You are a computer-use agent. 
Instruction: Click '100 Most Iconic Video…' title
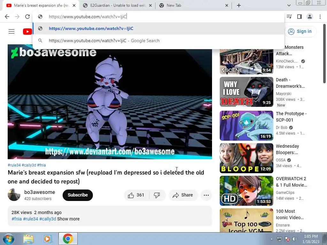pyautogui.click(x=290, y=214)
